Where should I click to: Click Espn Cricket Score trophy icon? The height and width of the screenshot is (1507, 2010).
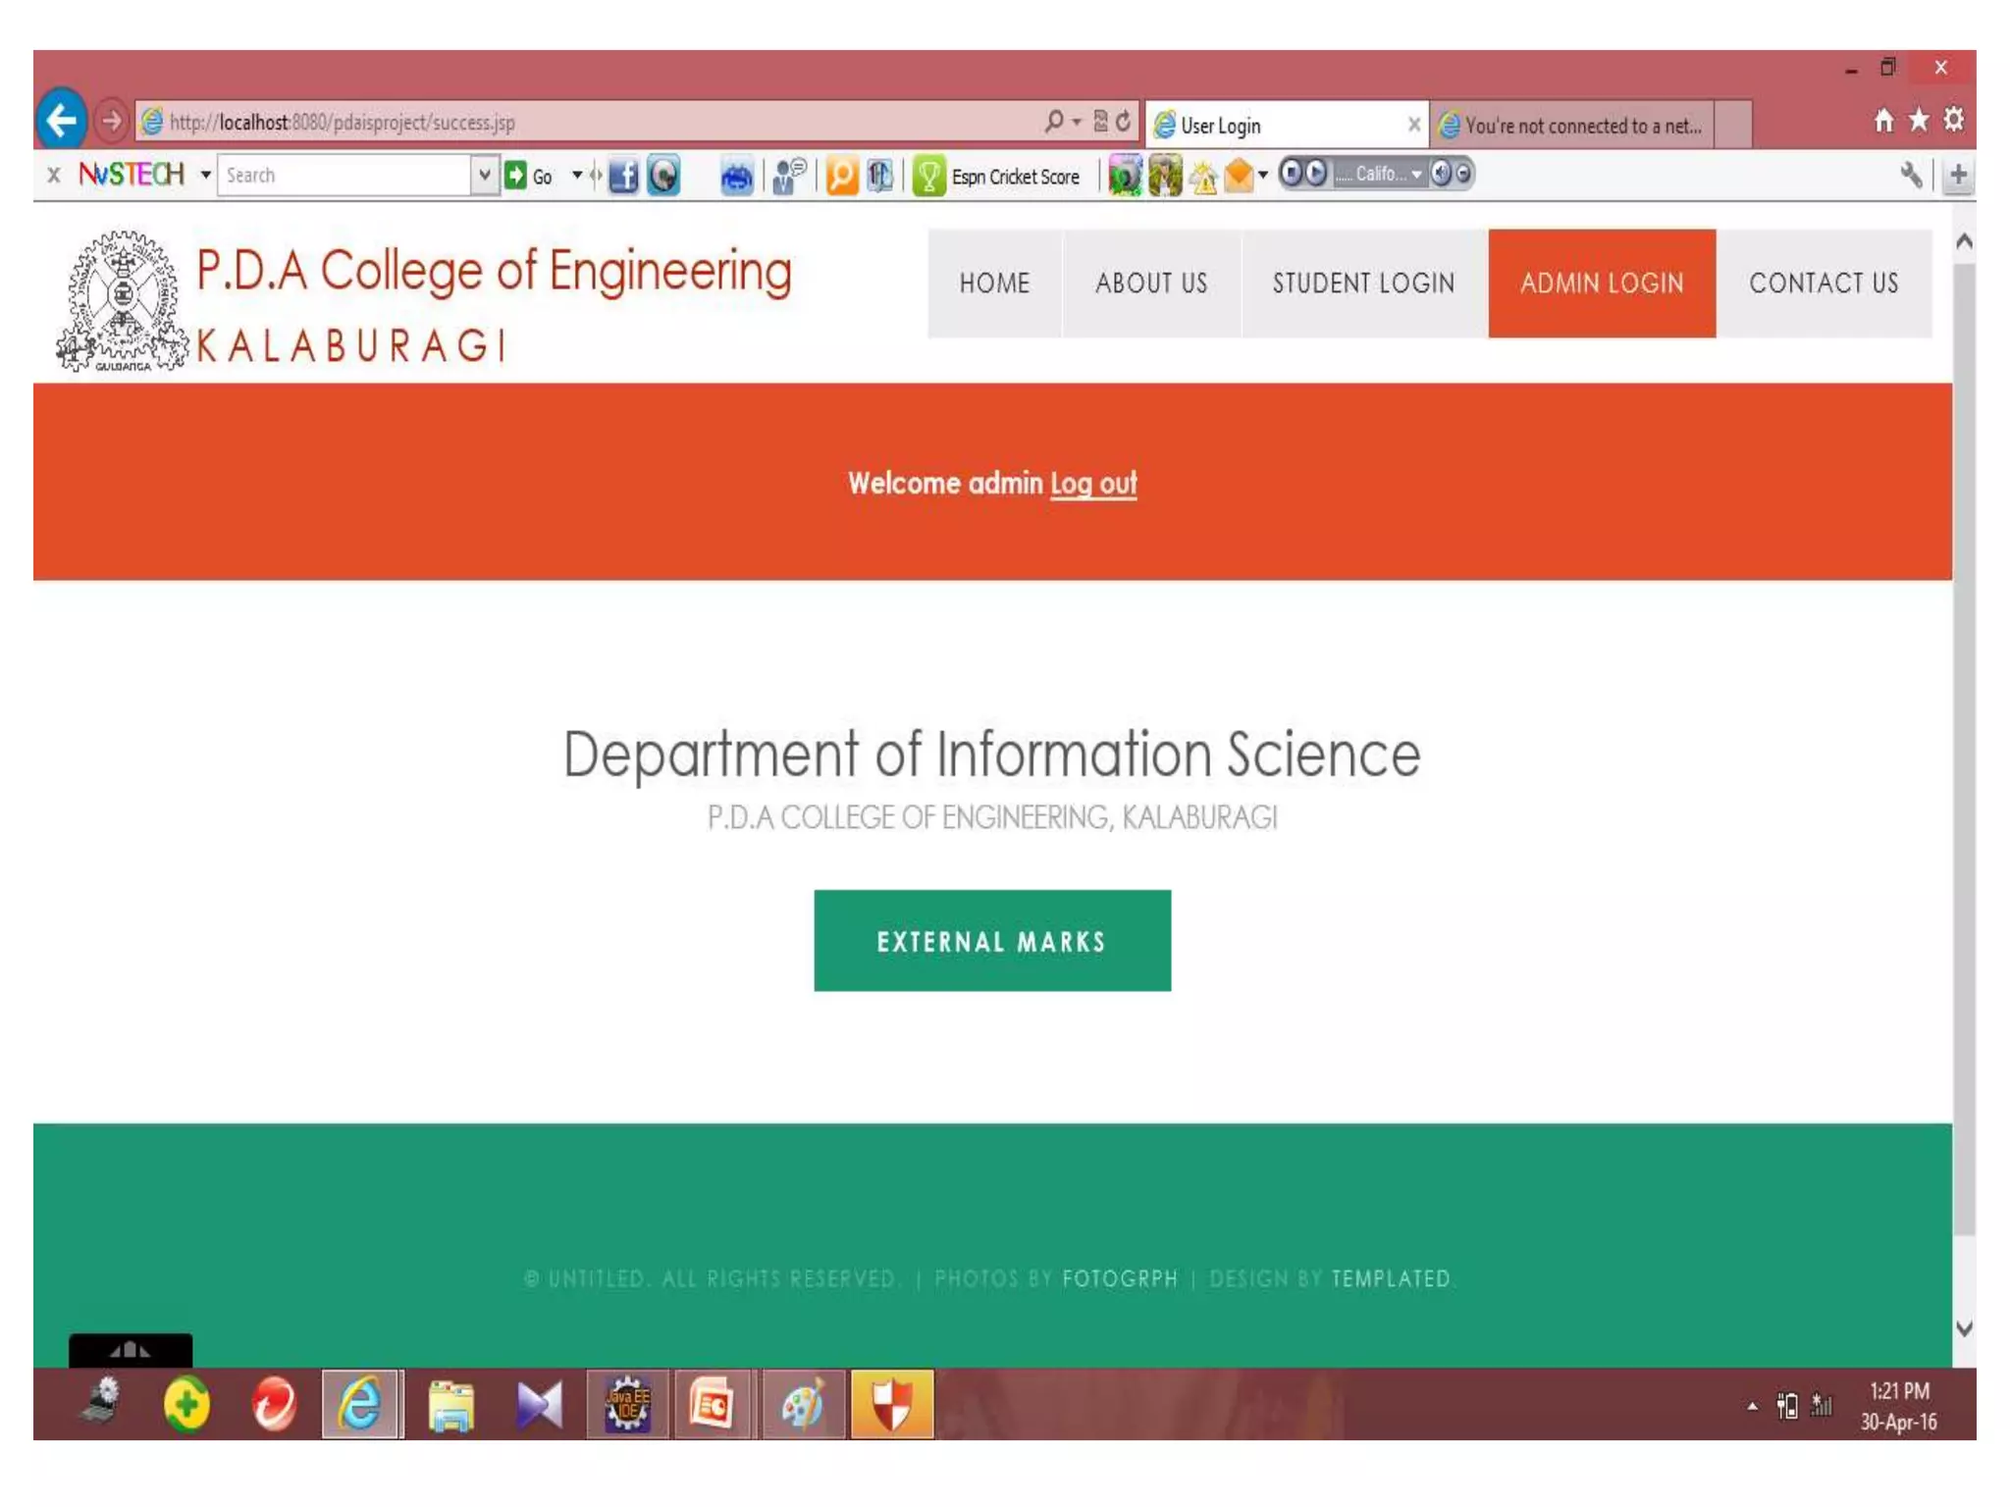point(927,177)
